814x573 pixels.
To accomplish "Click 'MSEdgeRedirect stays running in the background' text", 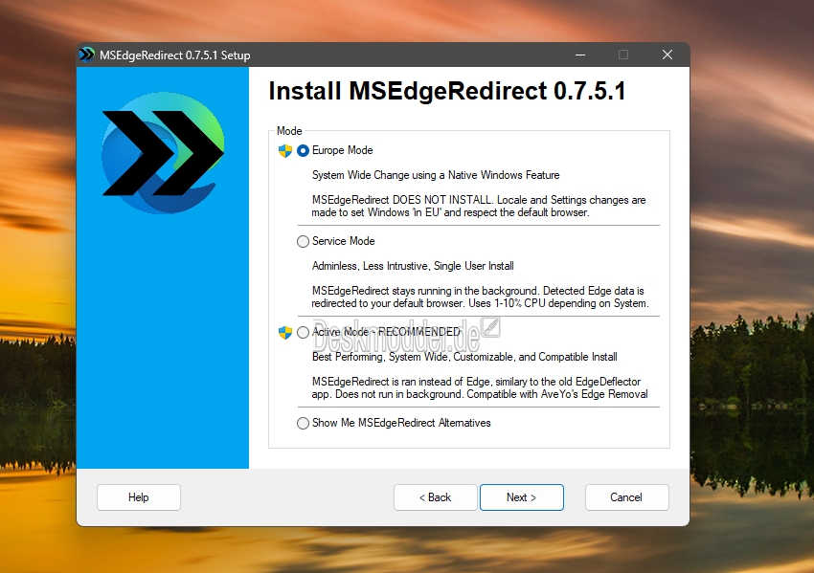I will point(480,298).
